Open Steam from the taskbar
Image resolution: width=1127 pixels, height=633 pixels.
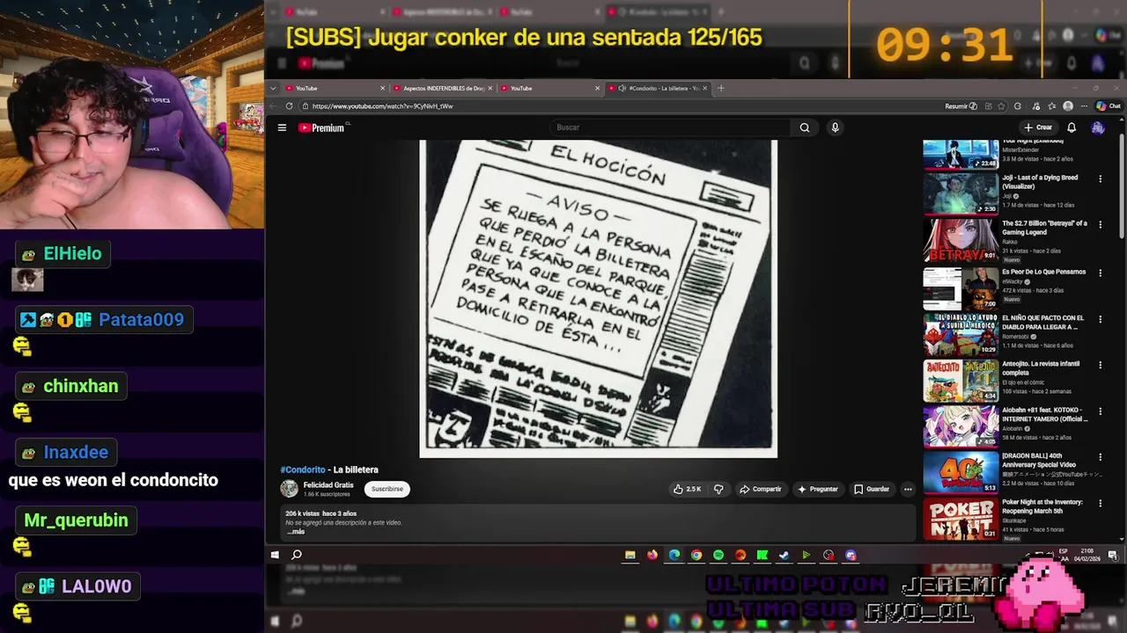pyautogui.click(x=784, y=555)
